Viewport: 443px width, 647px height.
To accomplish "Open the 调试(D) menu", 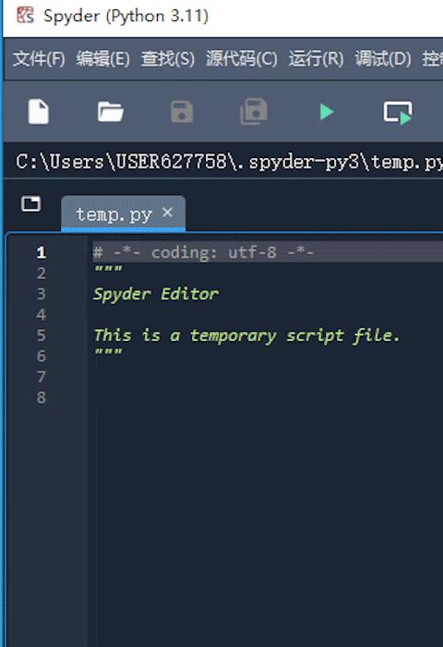I will point(383,58).
